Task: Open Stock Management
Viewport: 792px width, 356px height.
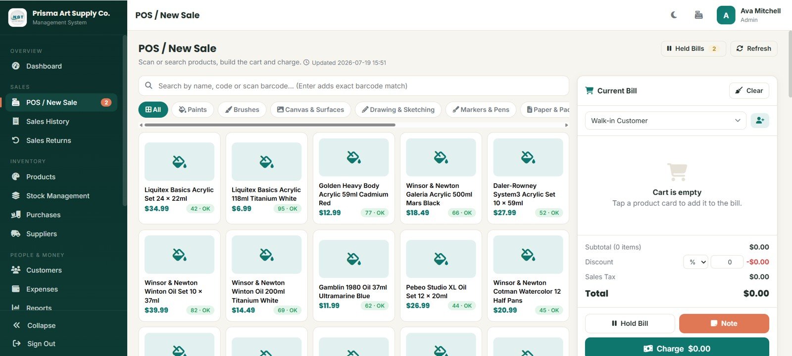Action: pyautogui.click(x=61, y=196)
